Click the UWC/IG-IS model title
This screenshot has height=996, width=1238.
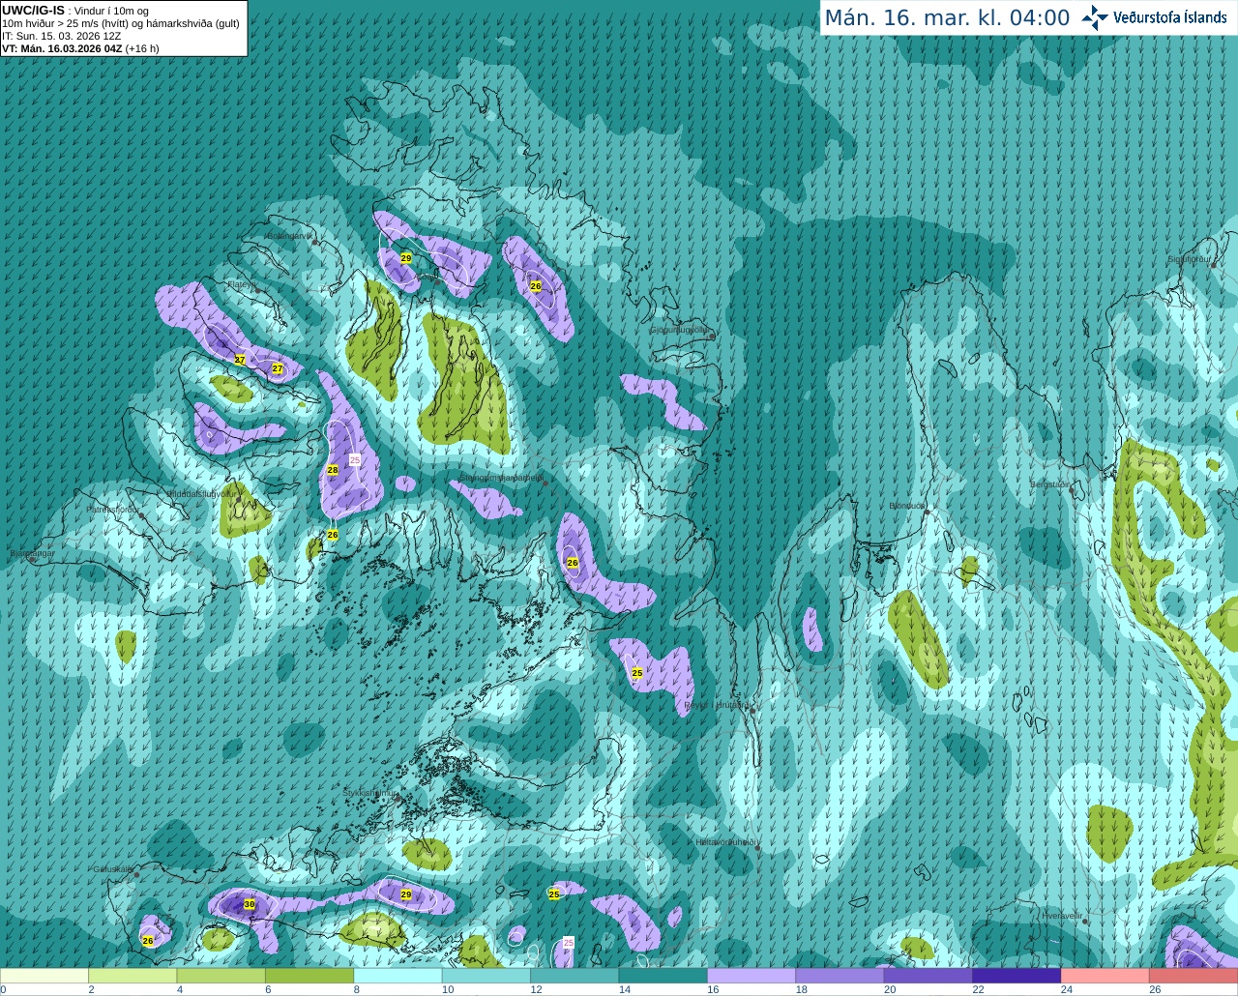pos(33,10)
